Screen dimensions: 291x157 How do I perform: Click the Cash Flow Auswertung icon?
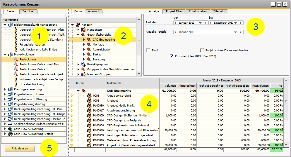pyautogui.click(x=10, y=129)
